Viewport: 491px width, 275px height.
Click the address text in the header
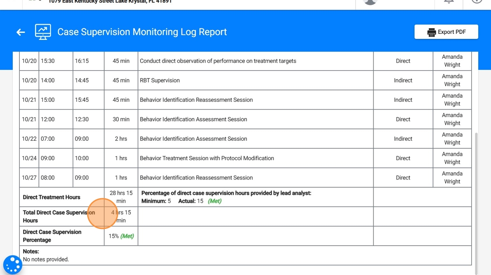click(110, 2)
